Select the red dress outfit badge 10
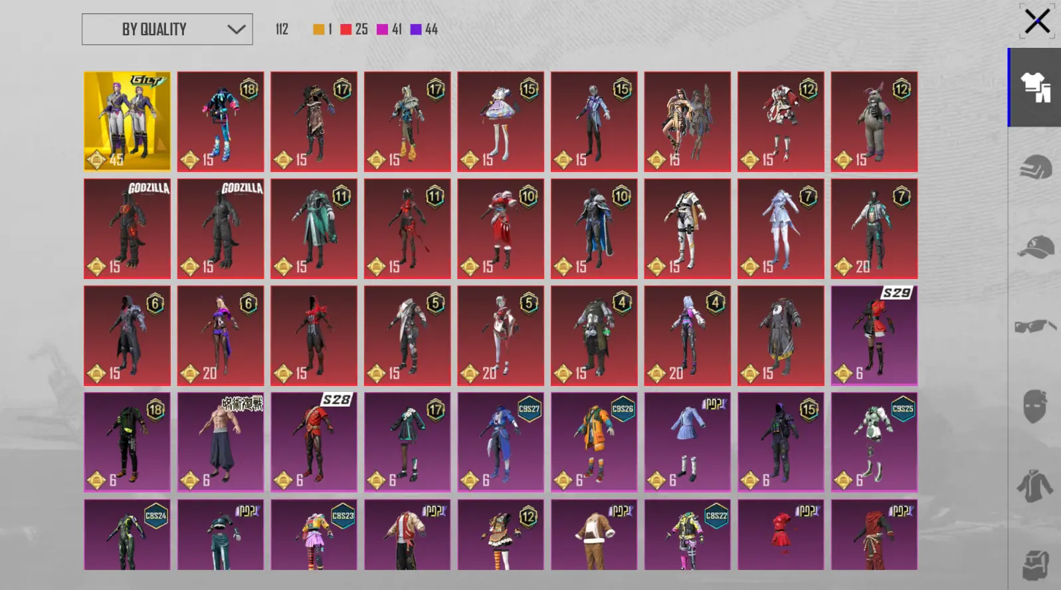 501,229
